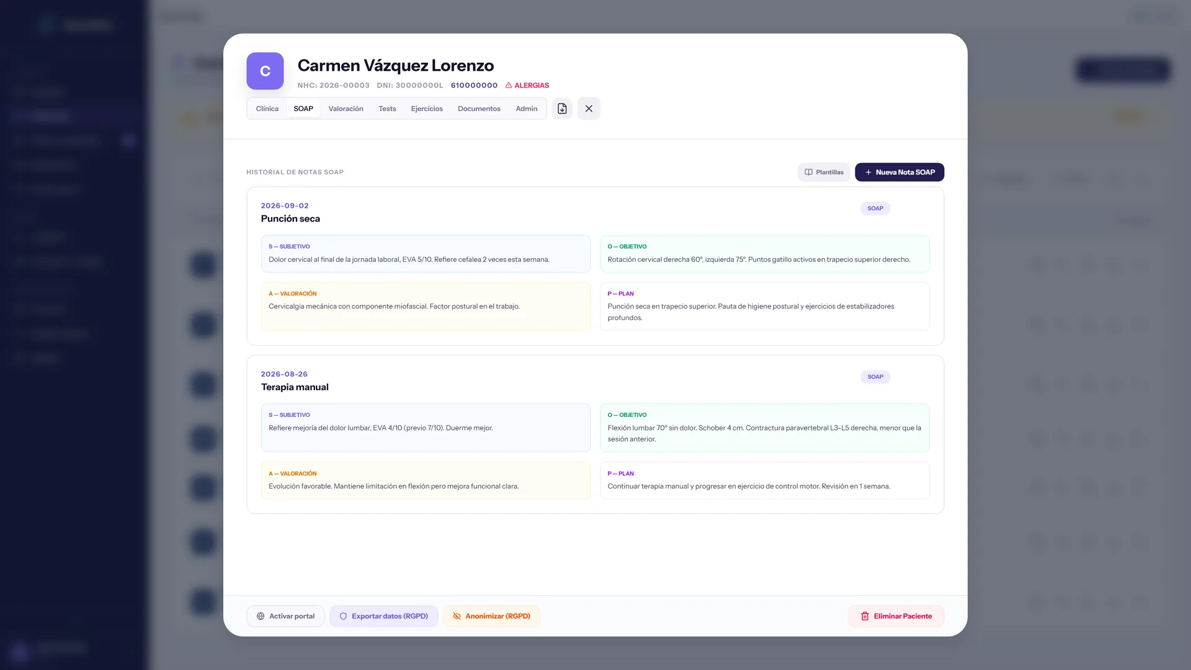
Task: Switch to the Valoración tab
Action: pos(346,109)
